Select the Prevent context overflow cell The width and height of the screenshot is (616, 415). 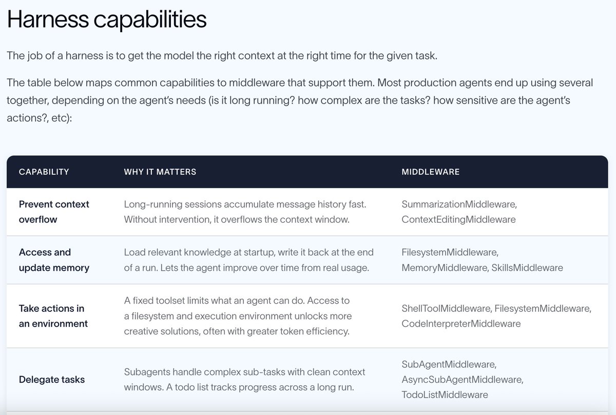[x=54, y=212]
